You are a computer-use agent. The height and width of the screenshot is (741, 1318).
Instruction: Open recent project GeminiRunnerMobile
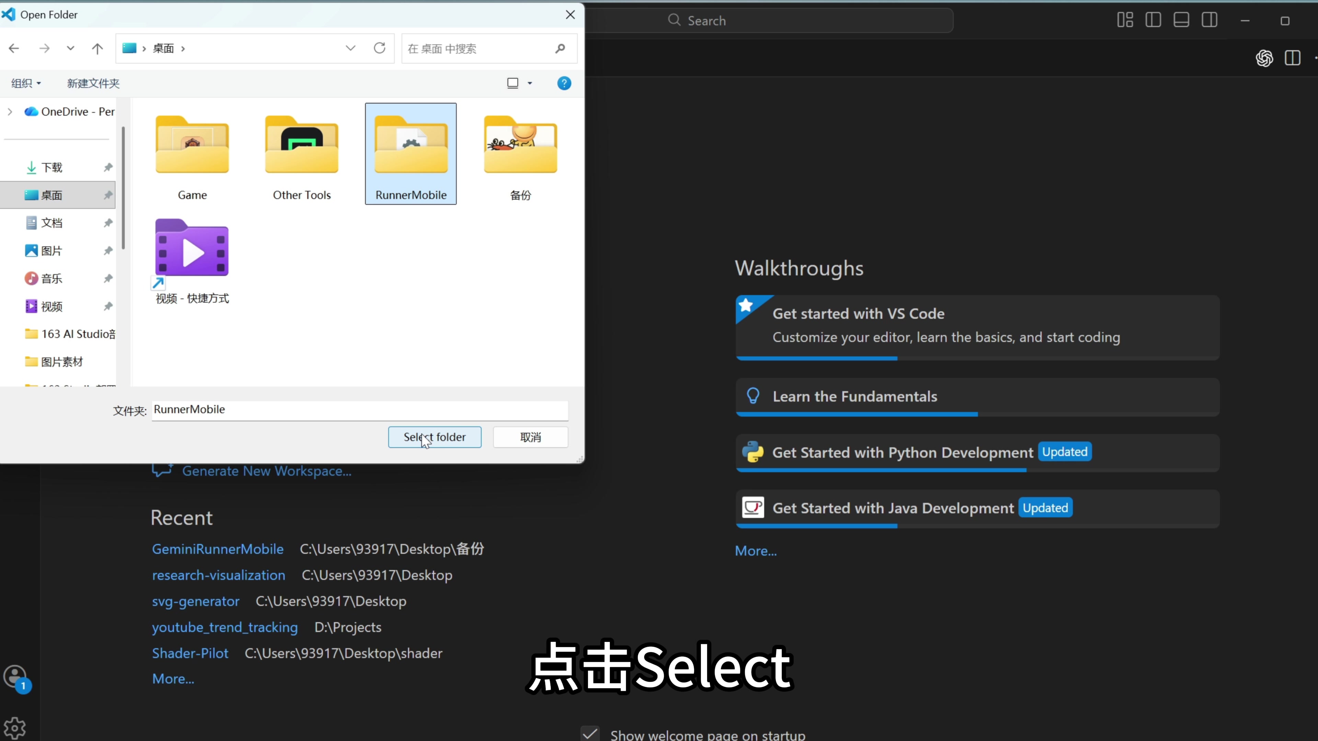218,549
